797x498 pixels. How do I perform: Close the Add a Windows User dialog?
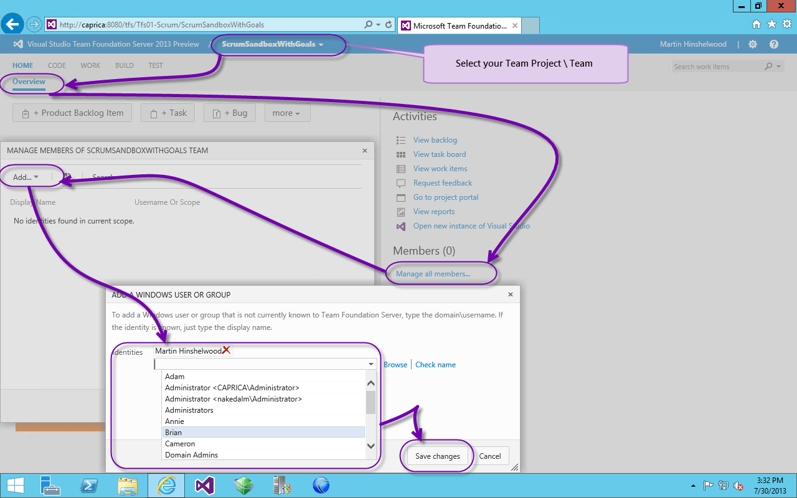[511, 294]
